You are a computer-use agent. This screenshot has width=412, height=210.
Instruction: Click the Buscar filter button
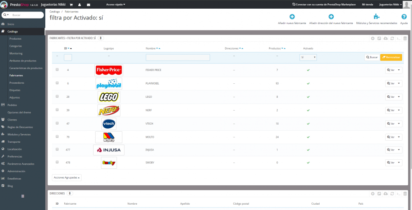pyautogui.click(x=372, y=57)
